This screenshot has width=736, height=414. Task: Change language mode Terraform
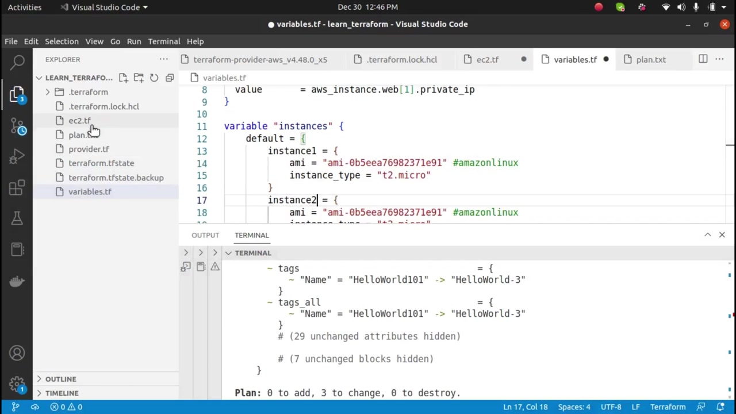click(x=668, y=407)
